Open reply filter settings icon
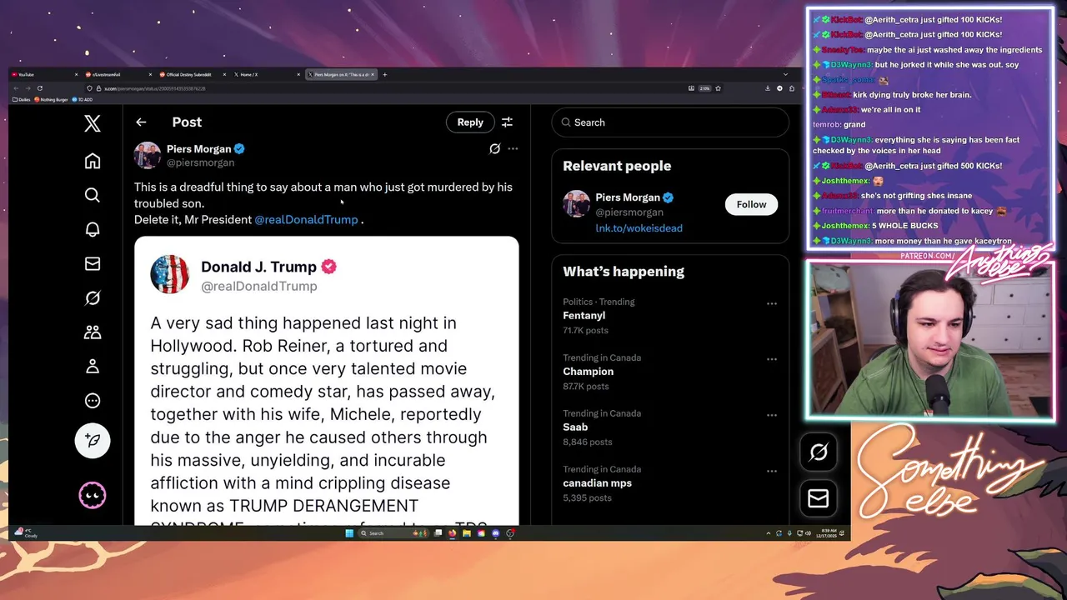Image resolution: width=1067 pixels, height=600 pixels. pyautogui.click(x=507, y=122)
